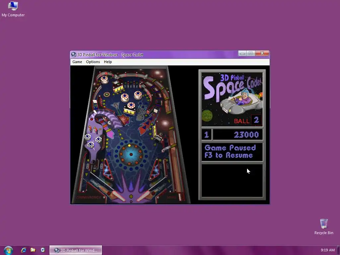
Task: Click the score value 23000
Action: [246, 135]
